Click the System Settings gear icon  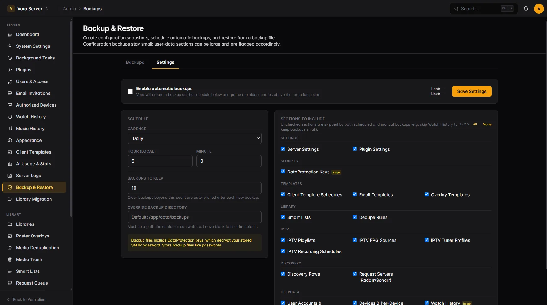[x=10, y=46]
